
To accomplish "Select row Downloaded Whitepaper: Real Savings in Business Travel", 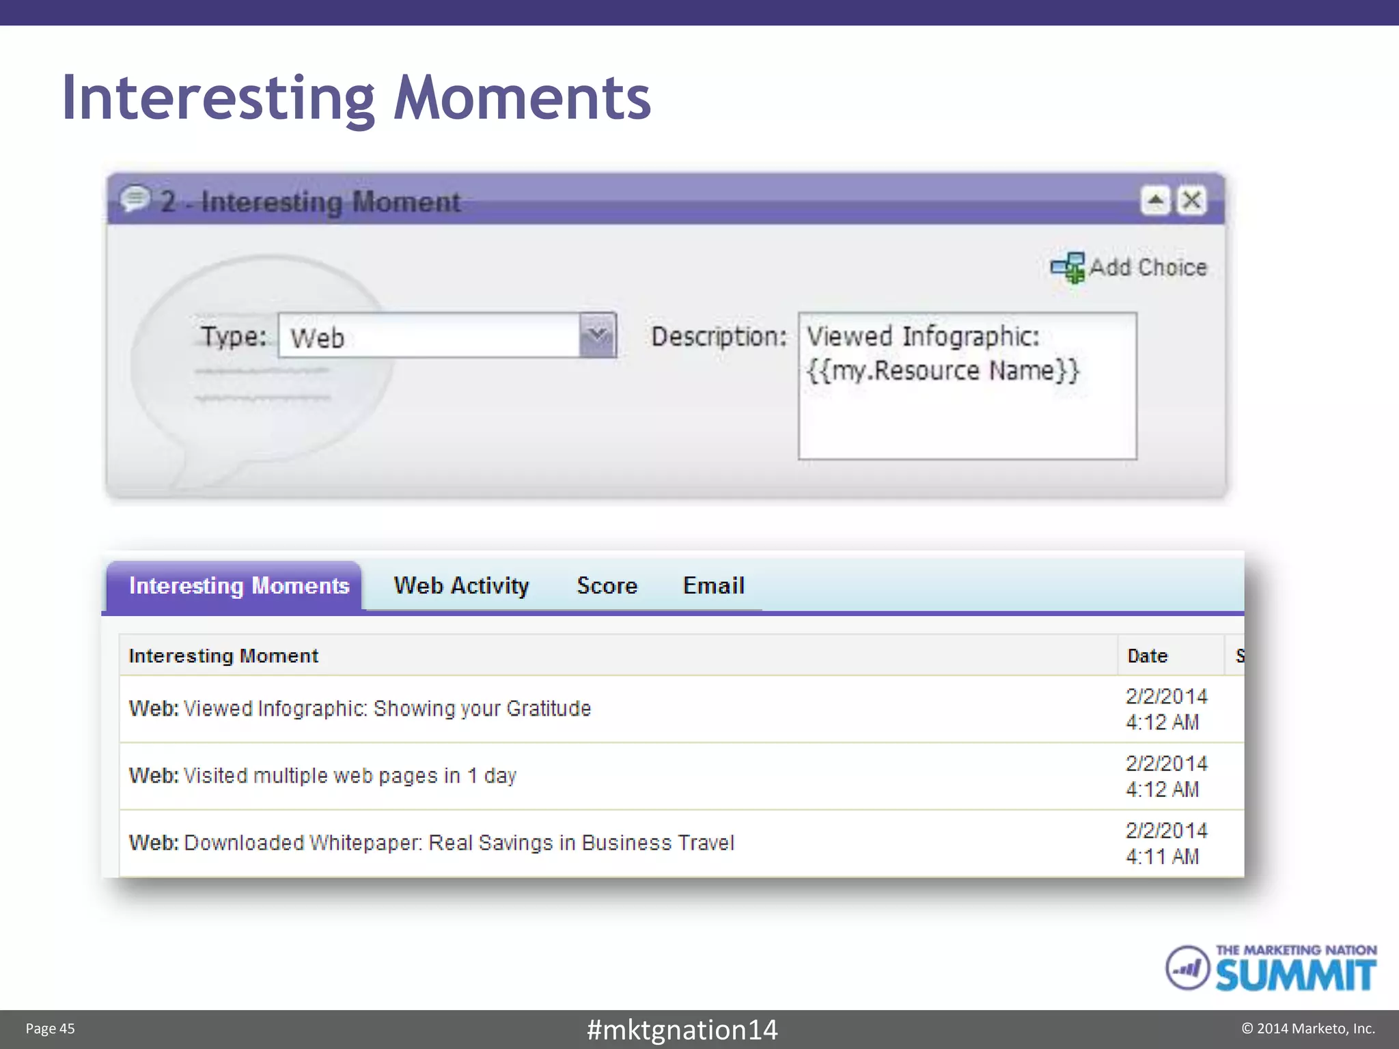I will 682,843.
